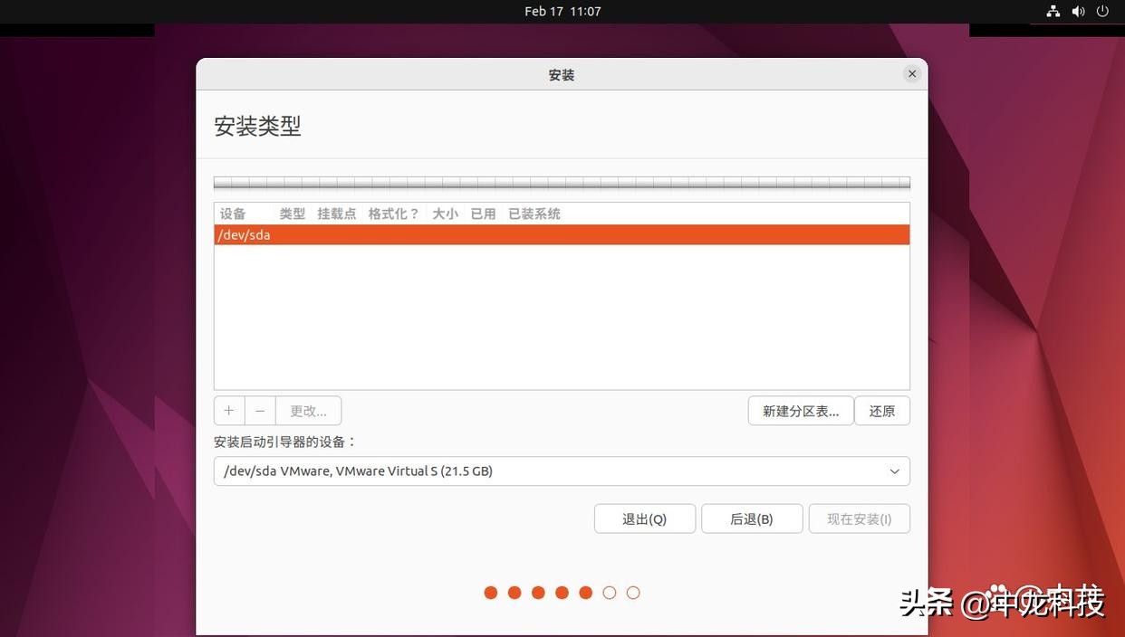This screenshot has height=637, width=1125.
Task: Click the sixth progress dot at the bottom
Action: point(609,591)
